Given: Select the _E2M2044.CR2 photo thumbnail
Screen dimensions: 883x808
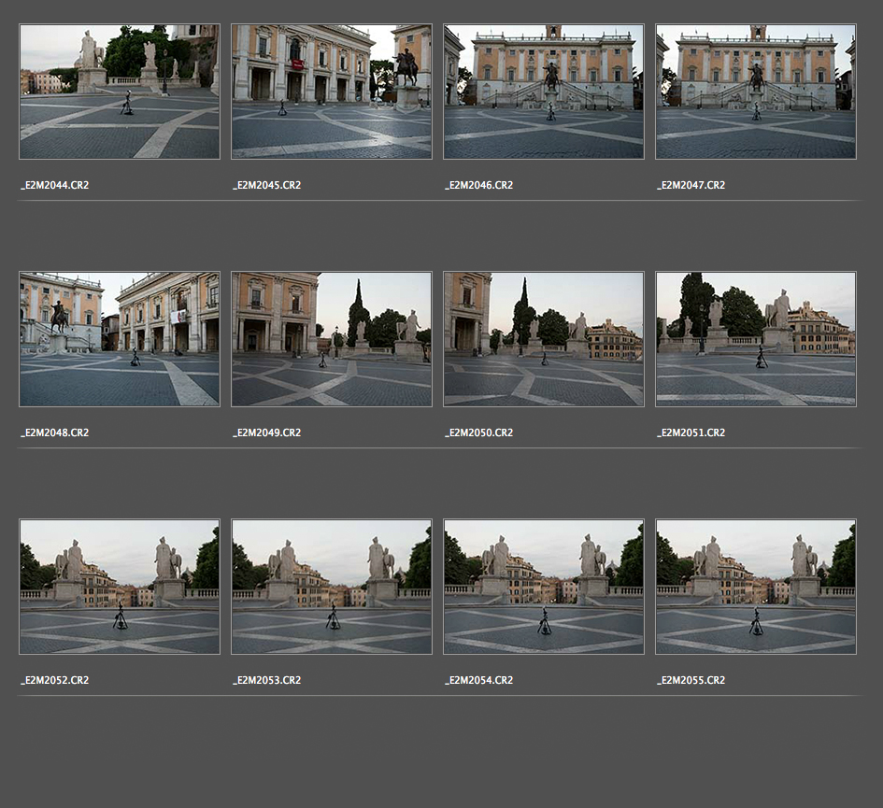Looking at the screenshot, I should point(120,92).
